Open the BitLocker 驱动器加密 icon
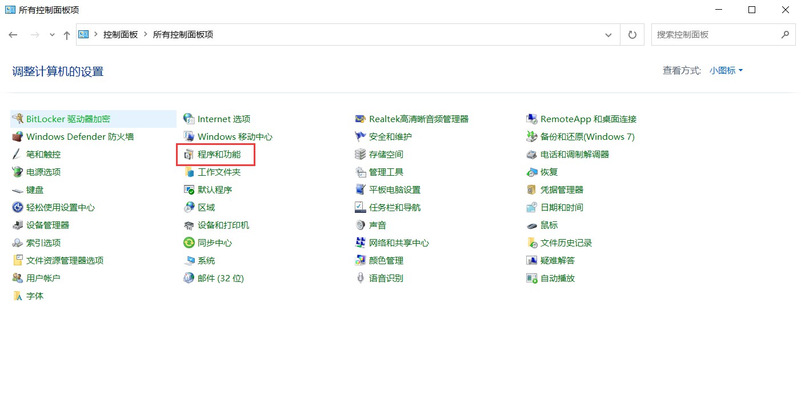The width and height of the screenshot is (801, 420). pyautogui.click(x=17, y=119)
